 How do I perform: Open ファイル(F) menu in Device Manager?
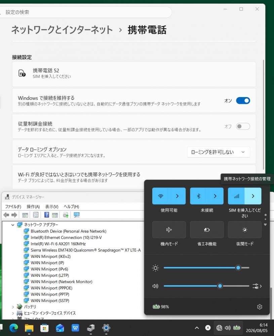pyautogui.click(x=13, y=207)
